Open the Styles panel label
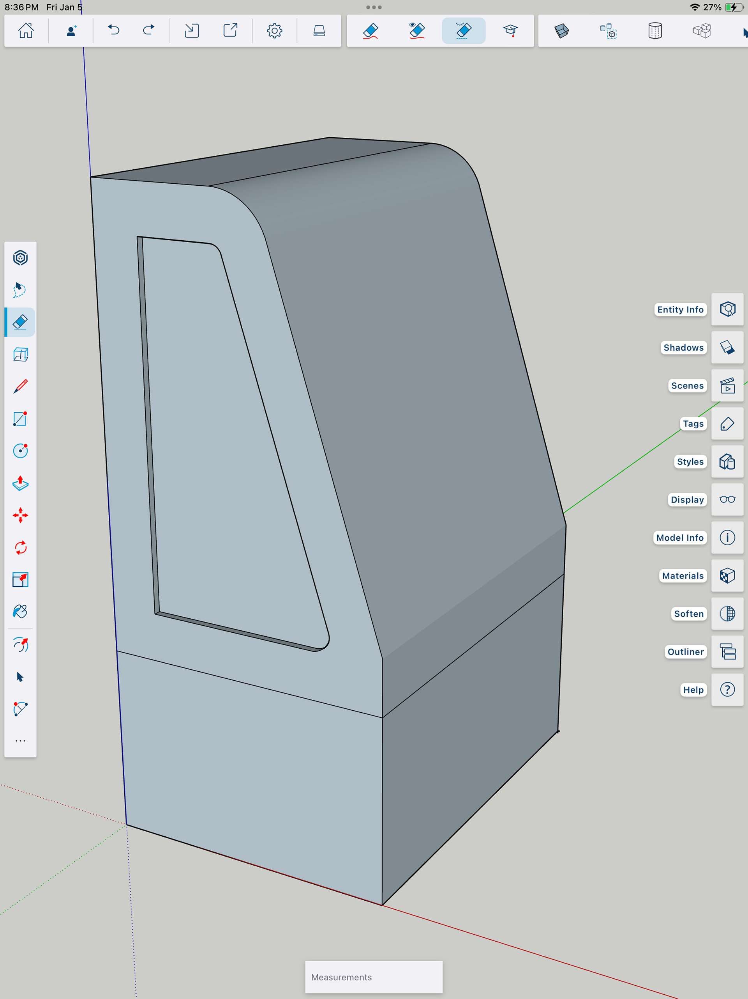The width and height of the screenshot is (748, 999). click(x=690, y=461)
